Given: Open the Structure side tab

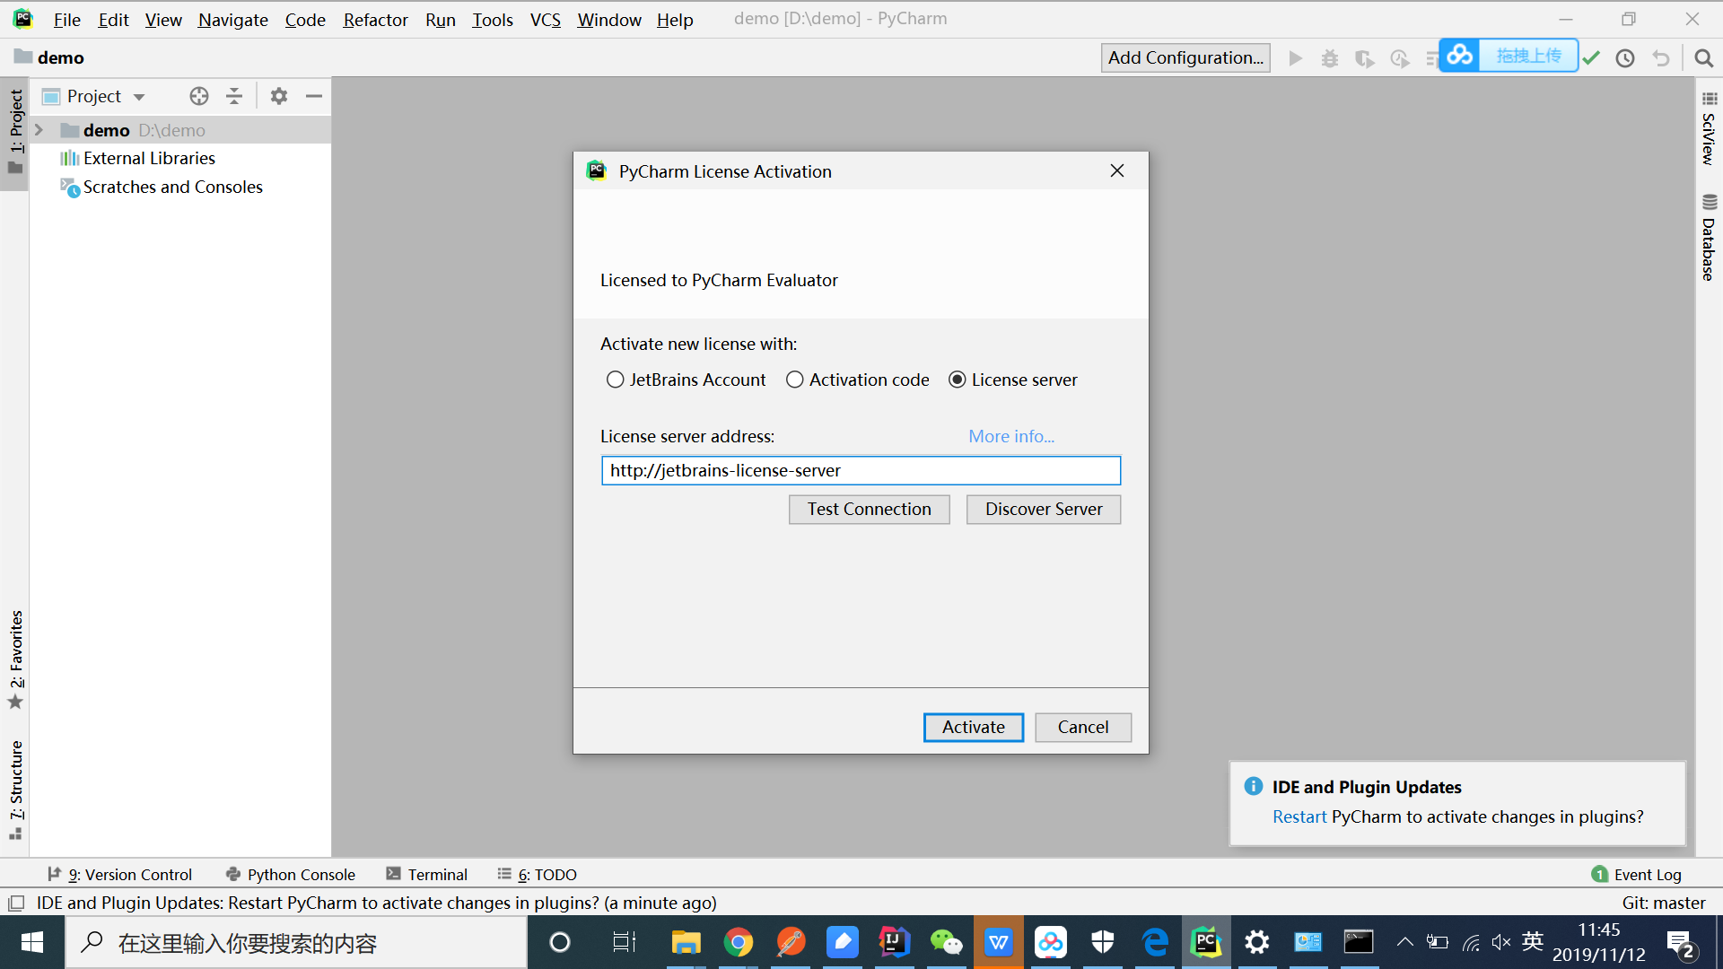Looking at the screenshot, I should (x=15, y=790).
